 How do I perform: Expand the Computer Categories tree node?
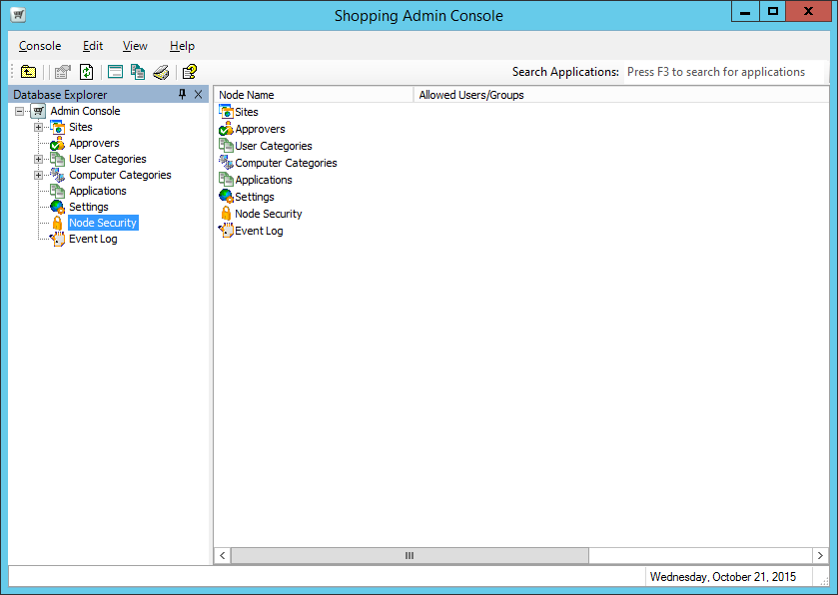click(38, 176)
